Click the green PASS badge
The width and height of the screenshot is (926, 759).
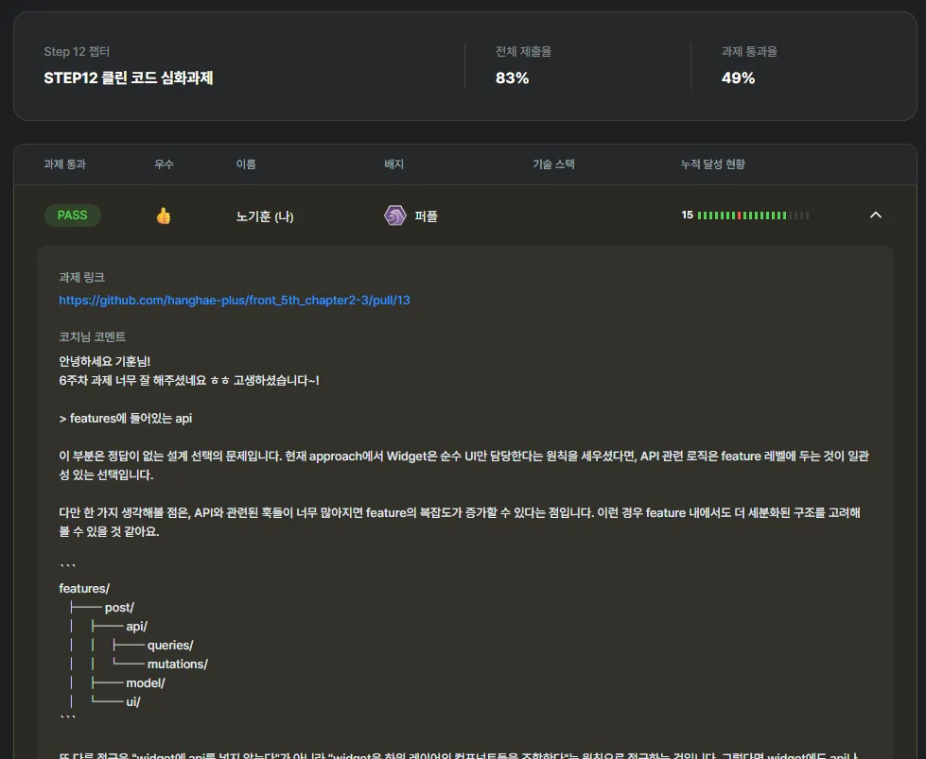73,216
